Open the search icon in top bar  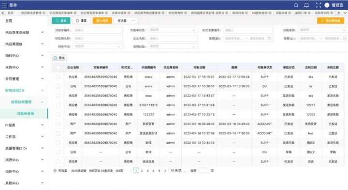pyautogui.click(x=296, y=5)
